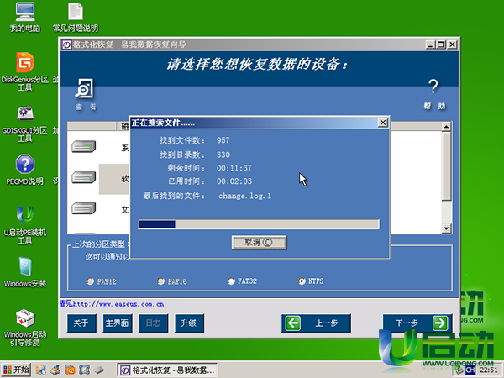Image resolution: width=504 pixels, height=378 pixels.
Task: Open Windows安装 desktop icon
Action: point(25,272)
